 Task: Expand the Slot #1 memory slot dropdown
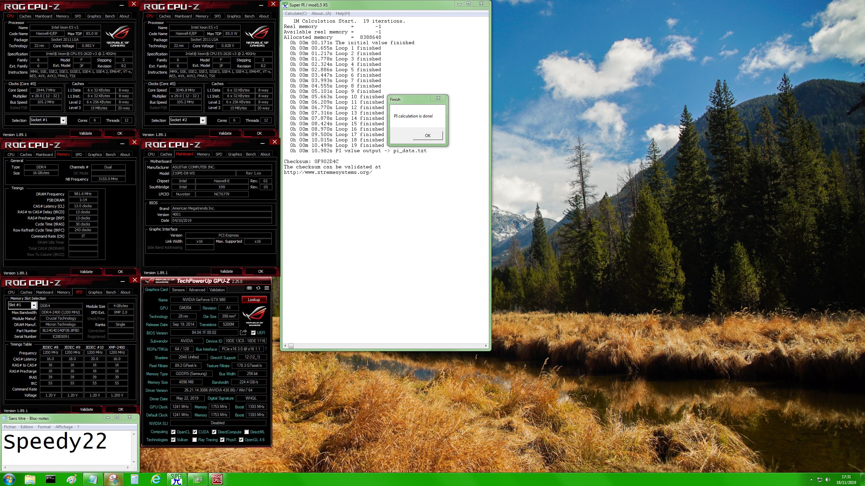point(34,305)
